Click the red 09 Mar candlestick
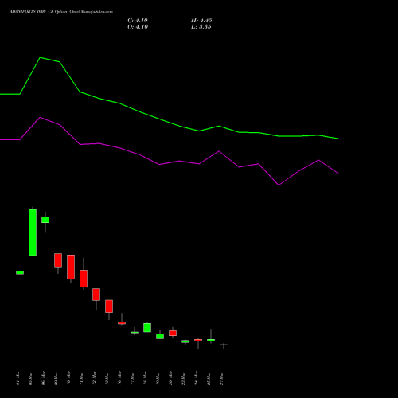 (x=58, y=260)
